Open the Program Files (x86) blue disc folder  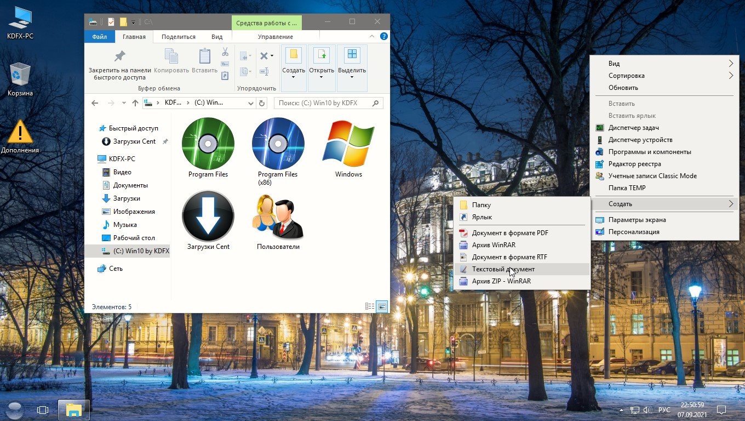tap(278, 152)
